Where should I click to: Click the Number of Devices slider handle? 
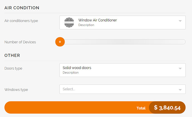[60, 42]
